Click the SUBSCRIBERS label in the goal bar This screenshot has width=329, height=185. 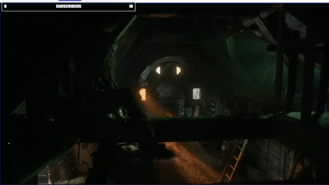pyautogui.click(x=68, y=6)
